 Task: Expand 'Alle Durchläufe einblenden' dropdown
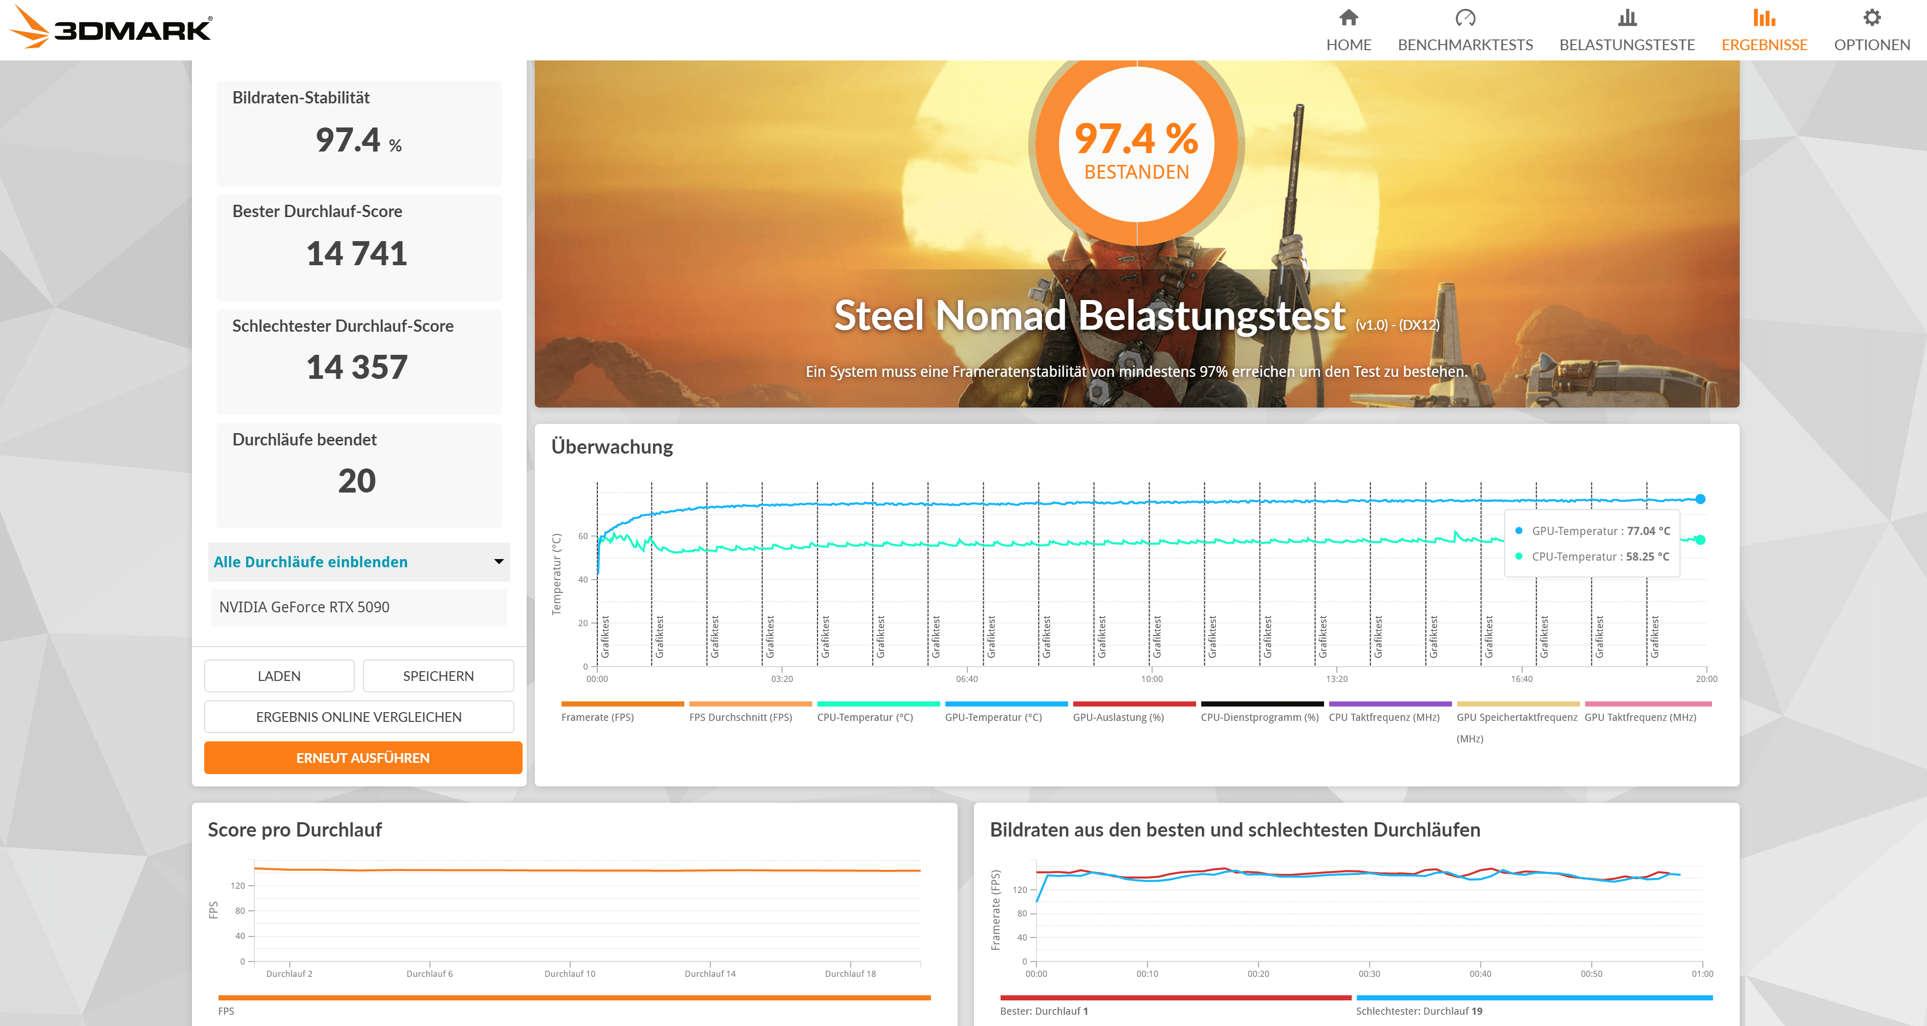click(x=311, y=562)
